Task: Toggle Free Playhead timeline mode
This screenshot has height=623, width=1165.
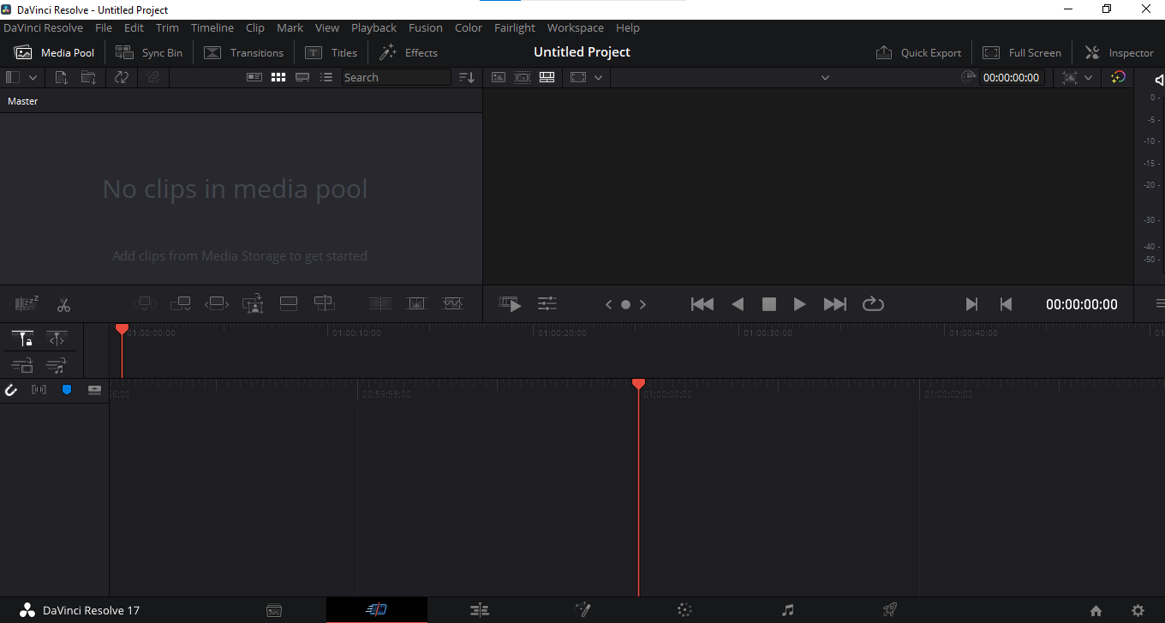Action: tap(57, 339)
